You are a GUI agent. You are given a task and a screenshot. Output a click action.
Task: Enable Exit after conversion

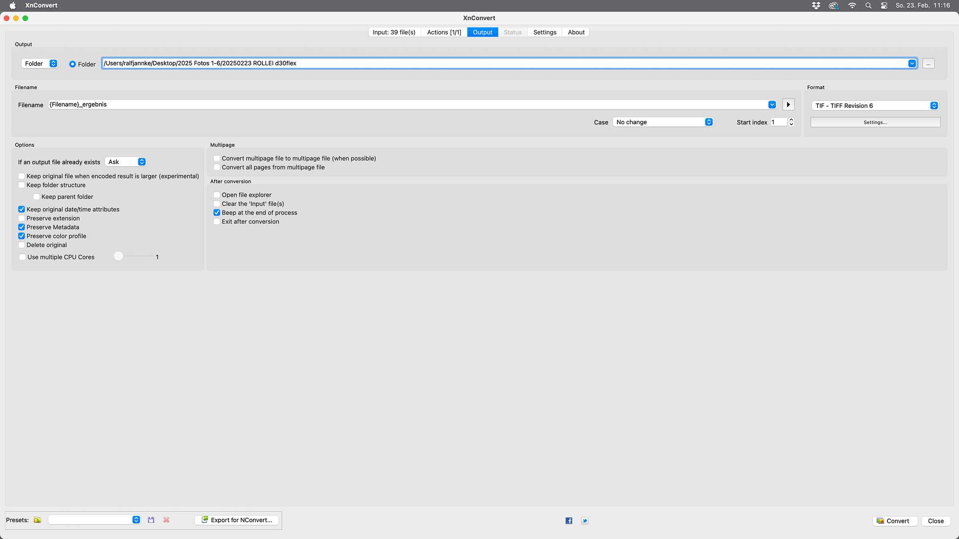(x=217, y=222)
